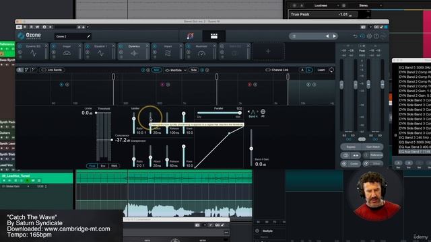Switch to the Mid channel button
Viewport: 431px width, 242px height.
tap(156, 70)
